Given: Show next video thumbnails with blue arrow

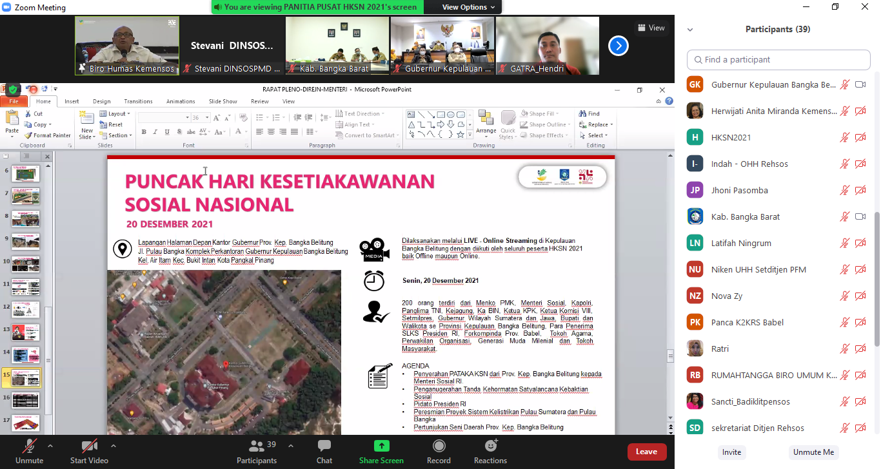Looking at the screenshot, I should tap(618, 46).
